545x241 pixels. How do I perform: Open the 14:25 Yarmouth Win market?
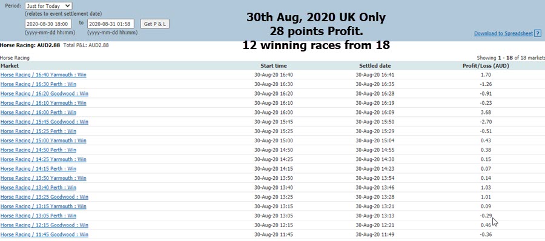44,159
